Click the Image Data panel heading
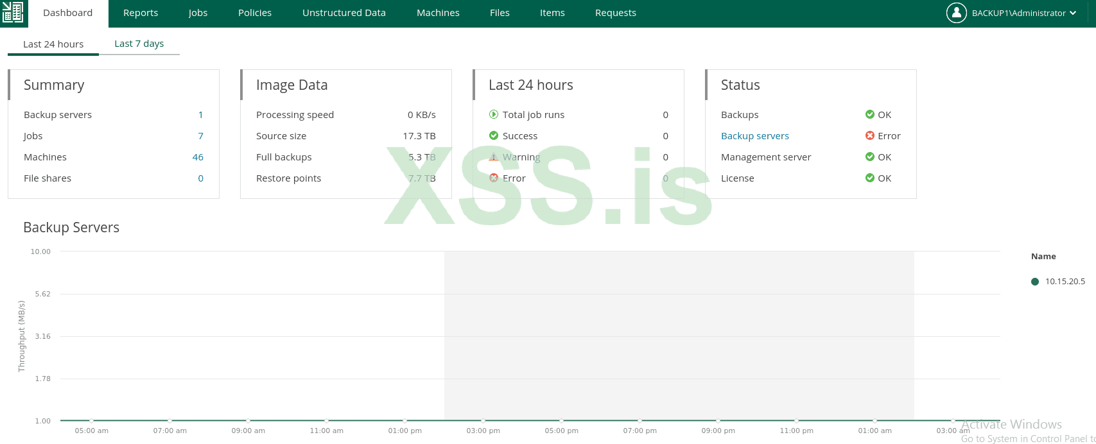1096x444 pixels. [x=292, y=85]
